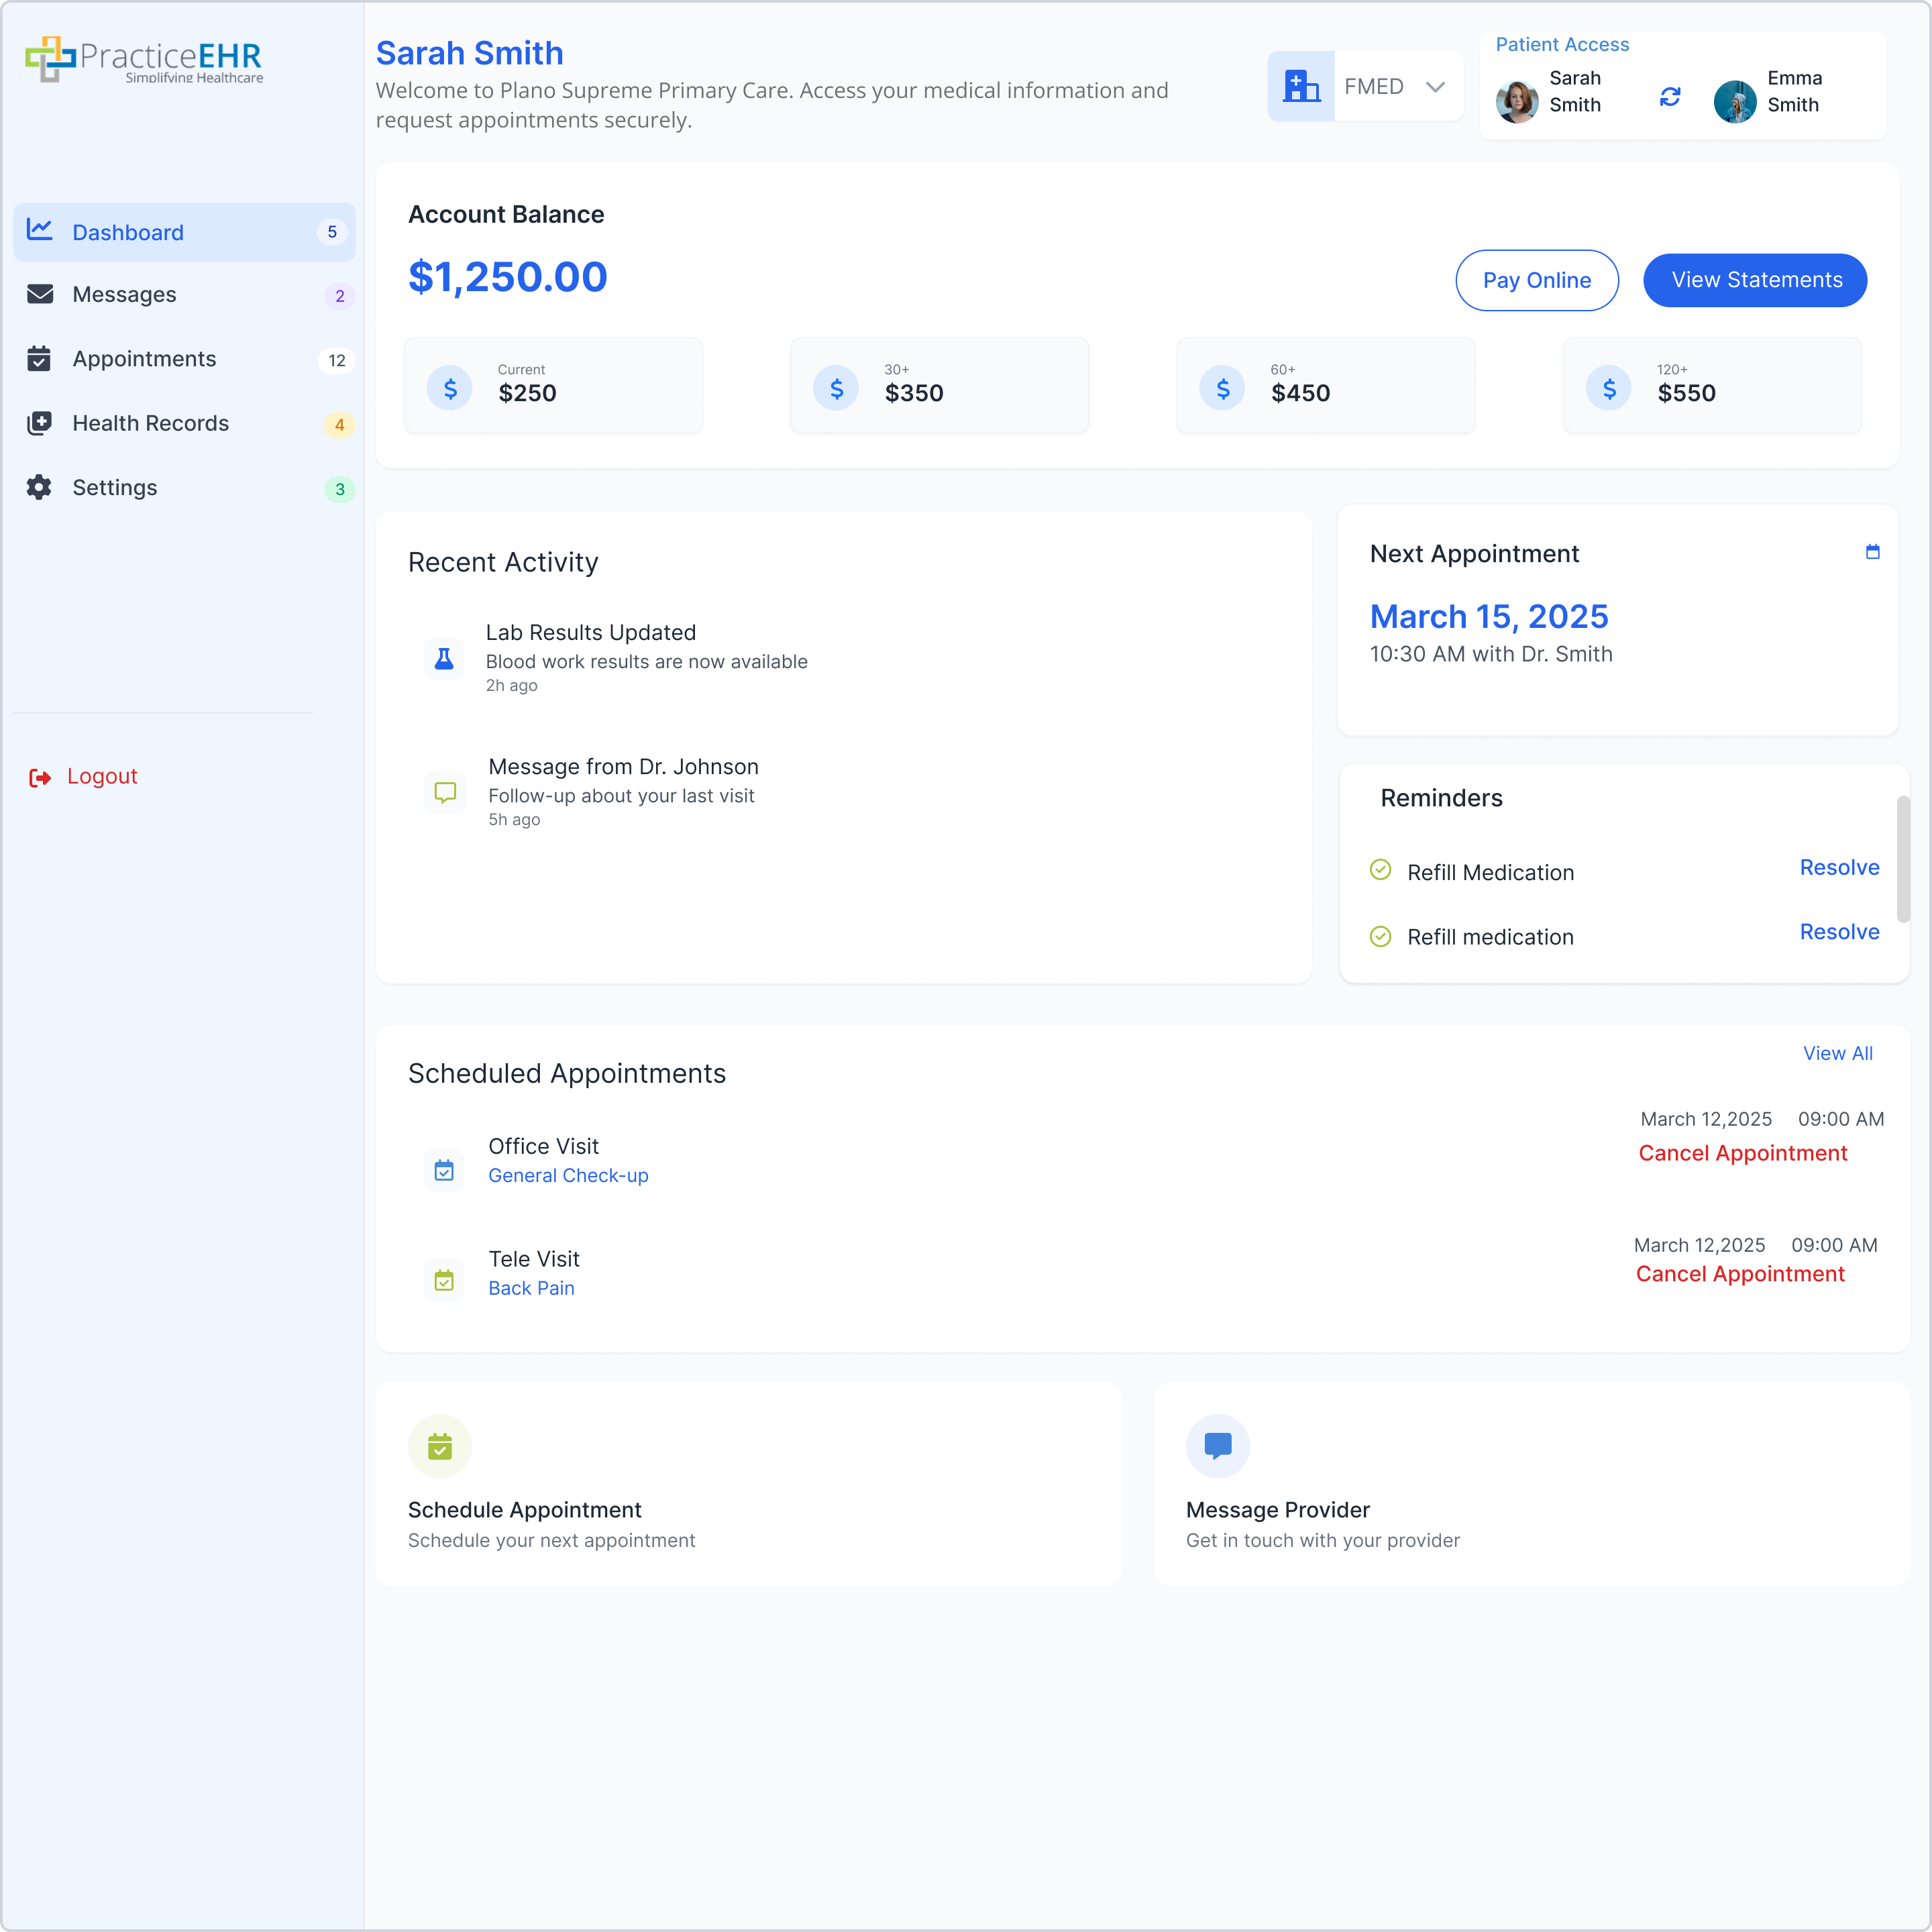Click the green Tele Visit calendar icon
1932x1932 pixels.
tap(444, 1279)
